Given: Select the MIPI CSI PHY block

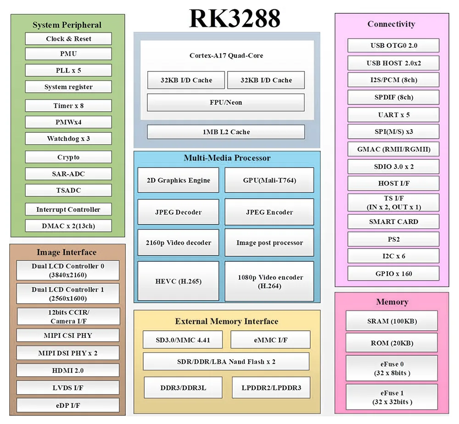Looking at the screenshot, I should (x=68, y=335).
